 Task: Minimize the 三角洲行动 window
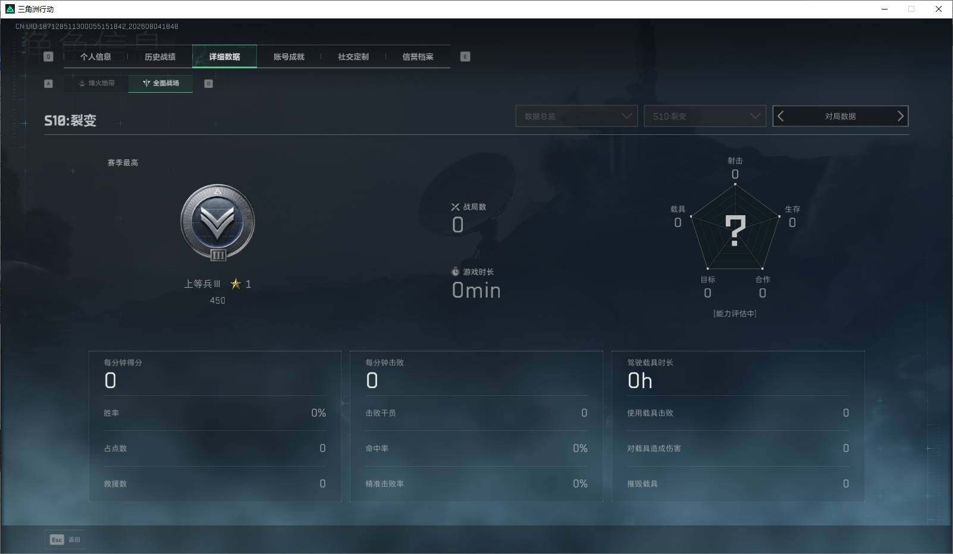[885, 9]
